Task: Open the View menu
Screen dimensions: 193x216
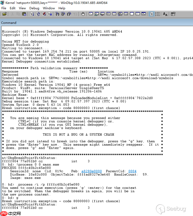Action: [22, 8]
